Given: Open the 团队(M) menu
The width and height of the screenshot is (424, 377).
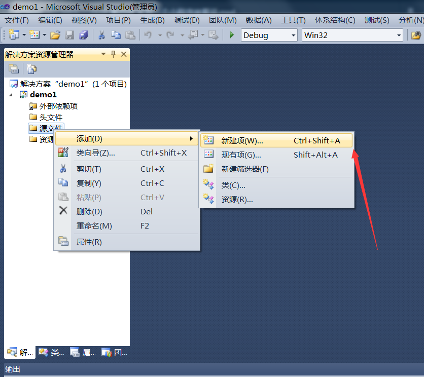Looking at the screenshot, I should click(223, 20).
